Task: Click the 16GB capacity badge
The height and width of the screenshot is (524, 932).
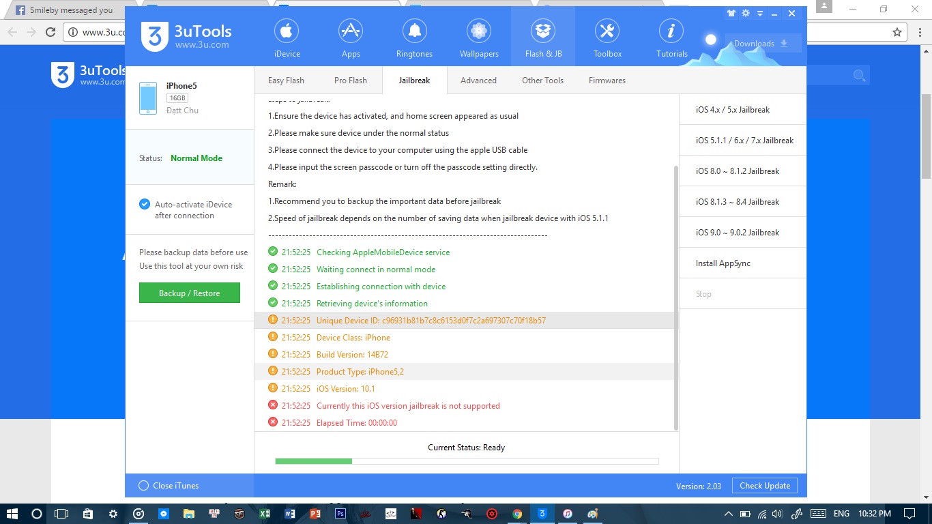Action: click(177, 98)
